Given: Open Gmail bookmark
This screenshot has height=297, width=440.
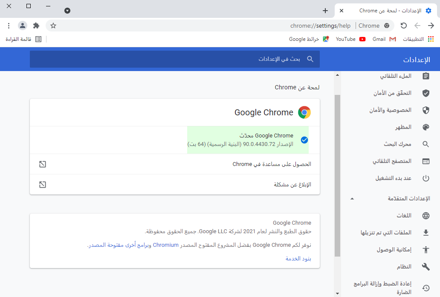Looking at the screenshot, I should (384, 39).
